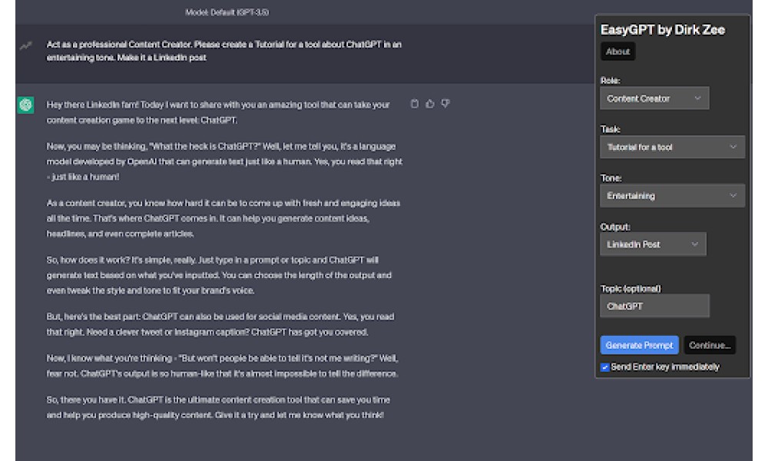
Task: Open the Role dropdown showing Content Creator
Action: pyautogui.click(x=654, y=98)
